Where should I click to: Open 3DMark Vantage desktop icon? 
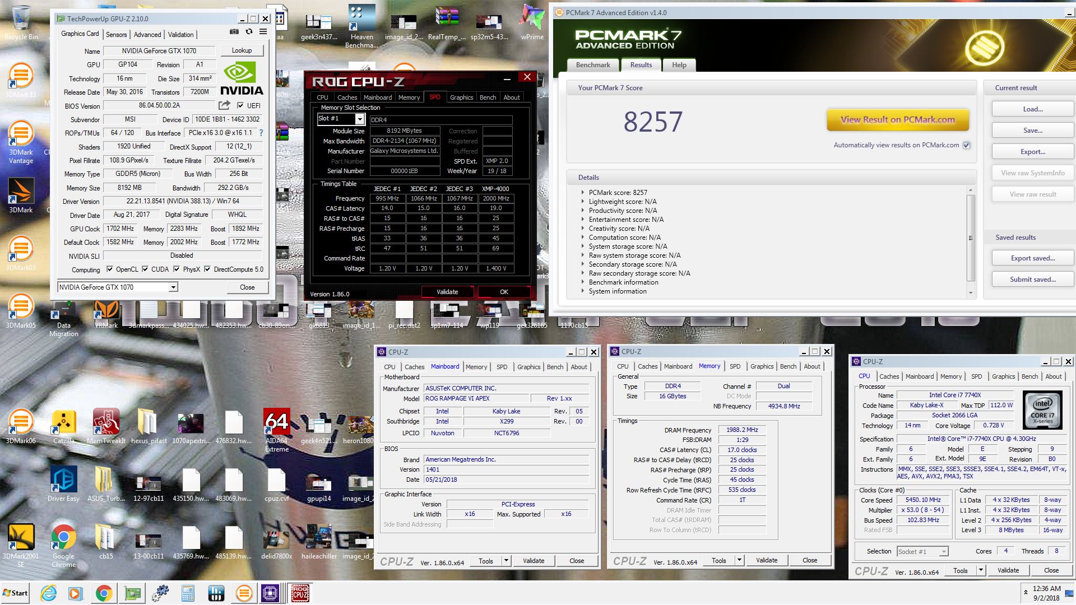[21, 143]
